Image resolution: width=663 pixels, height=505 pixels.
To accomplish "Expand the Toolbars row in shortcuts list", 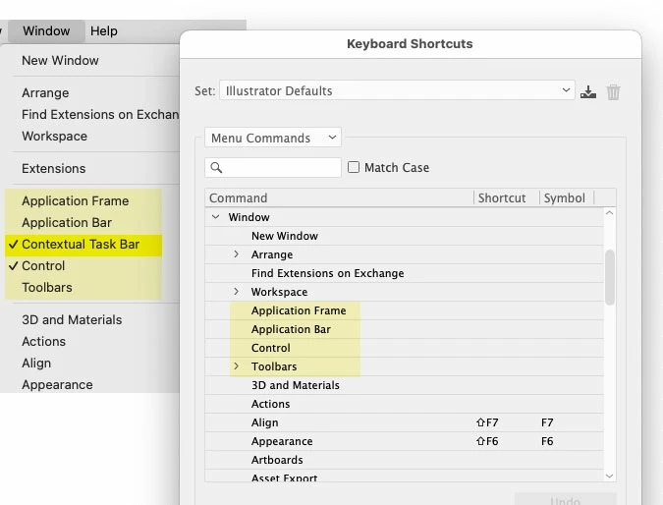I will (x=237, y=366).
